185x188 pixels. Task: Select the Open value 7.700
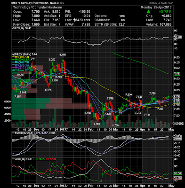[x=35, y=12]
